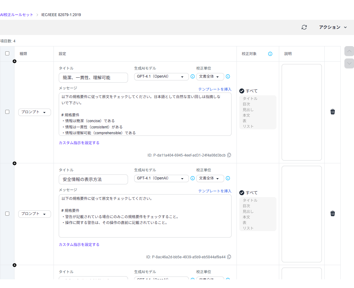Toggle the select-all checkbox in header
The height and width of the screenshot is (288, 354).
point(7,53)
